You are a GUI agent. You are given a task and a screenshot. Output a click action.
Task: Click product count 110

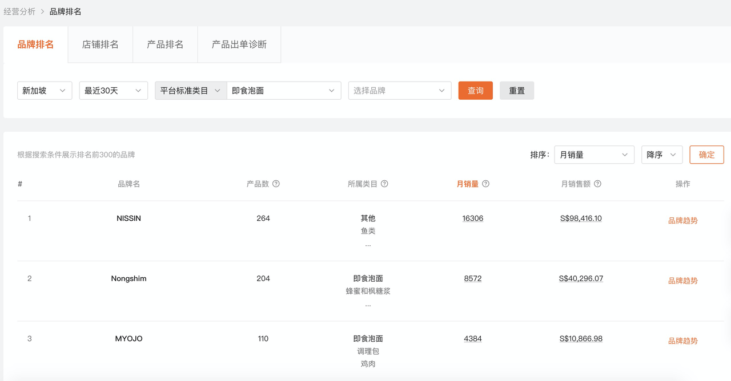pos(263,339)
